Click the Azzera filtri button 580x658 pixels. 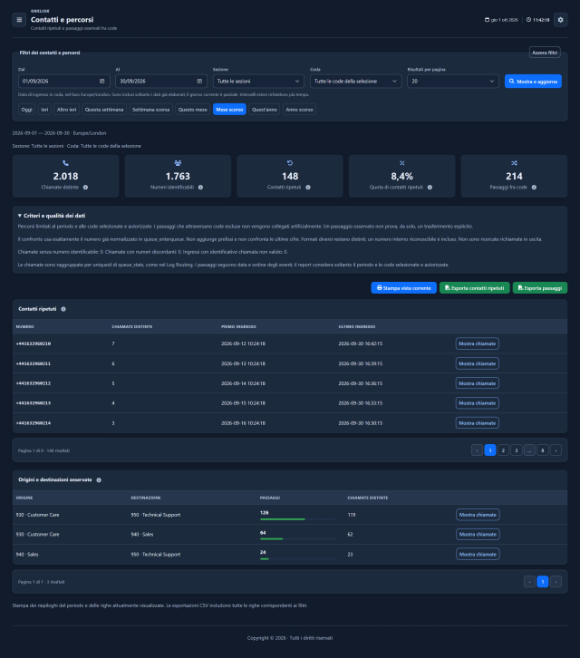545,53
